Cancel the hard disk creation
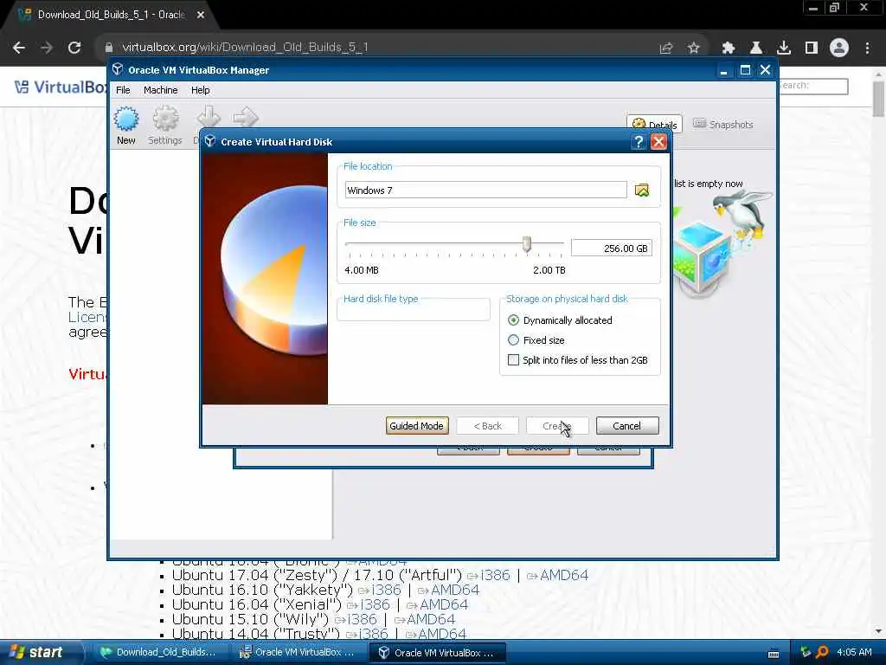The image size is (886, 665). (x=627, y=426)
